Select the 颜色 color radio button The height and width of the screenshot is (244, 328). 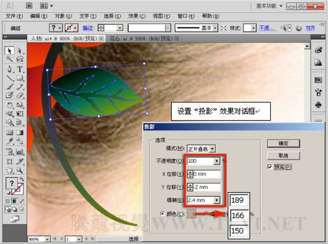(162, 214)
